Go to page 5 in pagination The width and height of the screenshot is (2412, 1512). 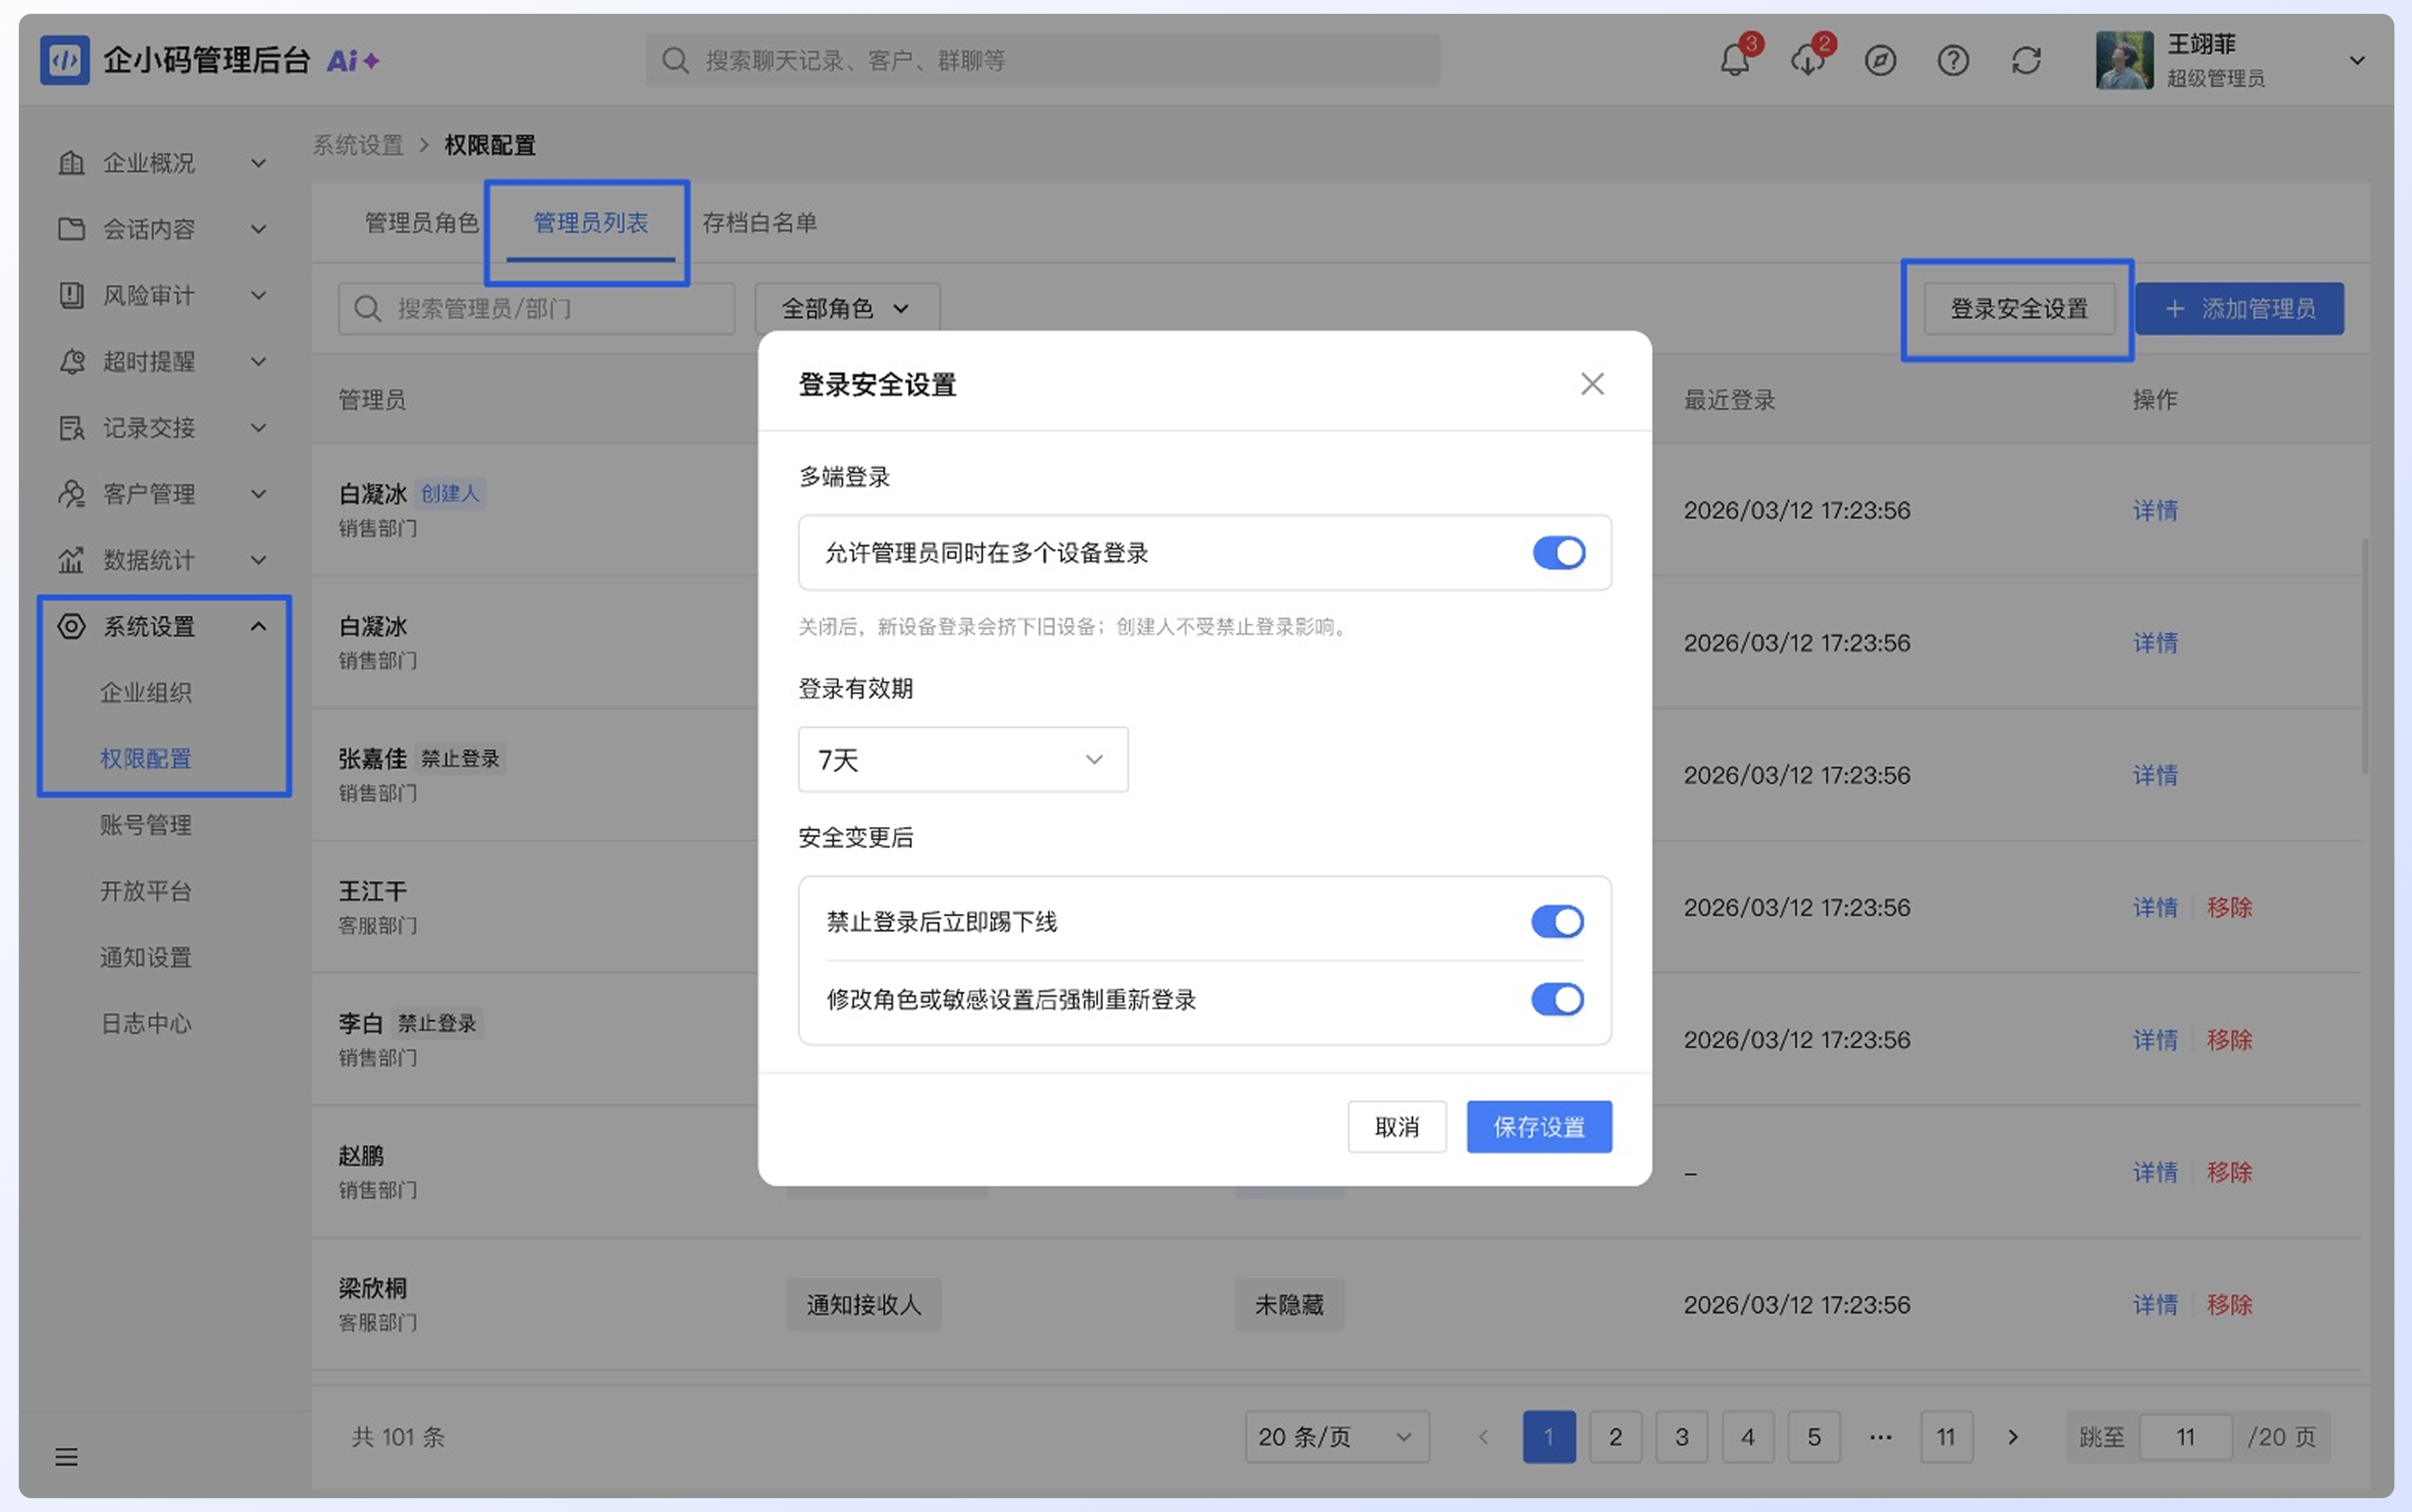(1814, 1437)
